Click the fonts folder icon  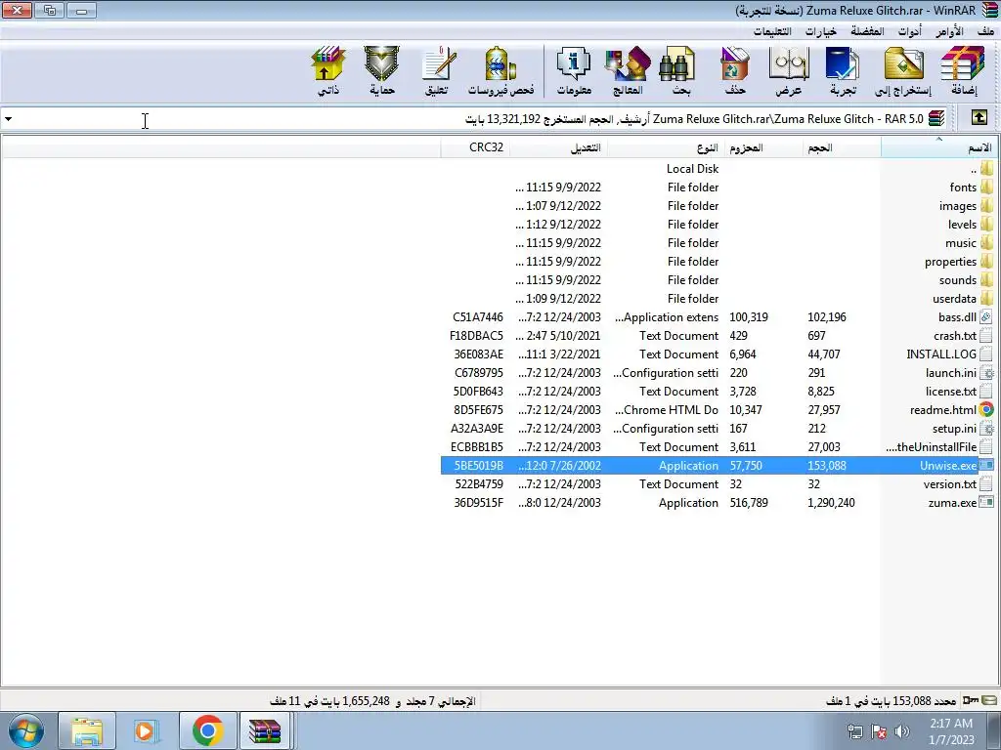(x=987, y=187)
